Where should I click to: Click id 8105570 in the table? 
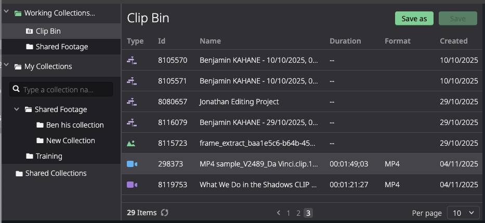click(173, 61)
